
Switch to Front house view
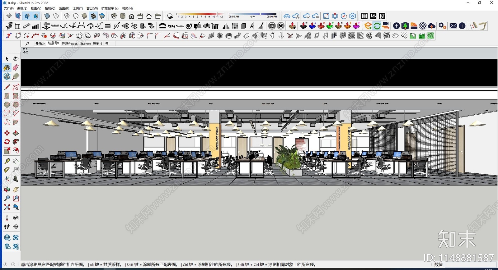(x=131, y=16)
